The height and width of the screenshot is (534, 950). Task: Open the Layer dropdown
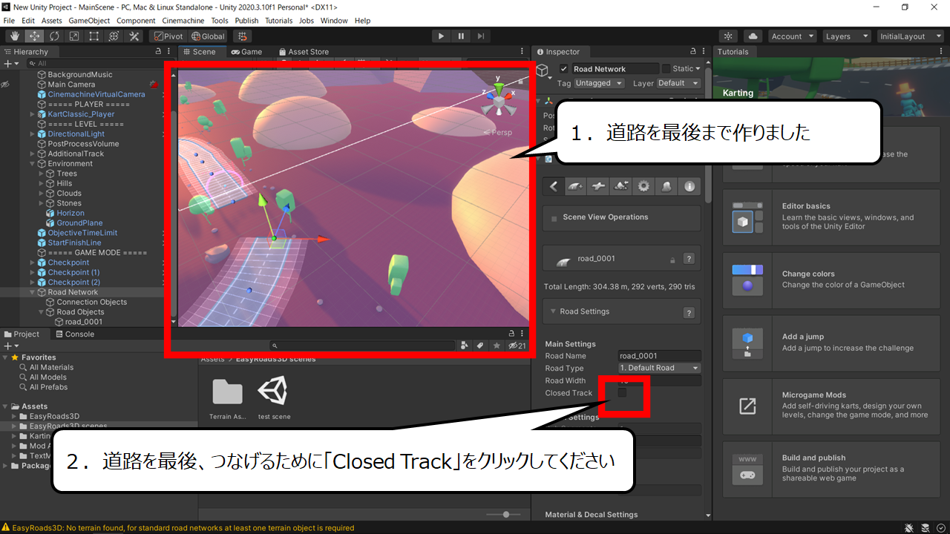(x=678, y=83)
